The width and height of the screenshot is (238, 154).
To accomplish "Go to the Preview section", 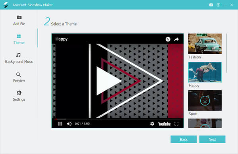I will click(x=19, y=77).
